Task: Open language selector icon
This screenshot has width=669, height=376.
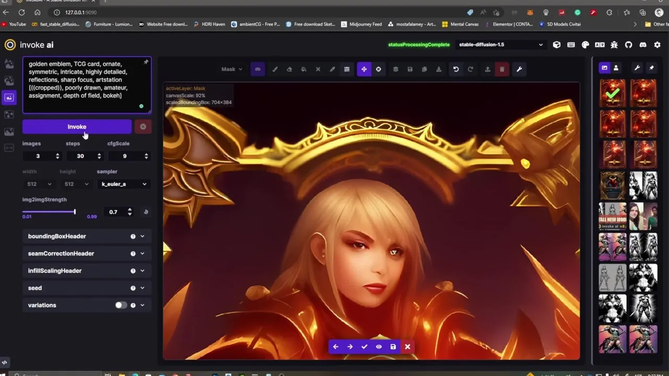Action: tap(599, 45)
